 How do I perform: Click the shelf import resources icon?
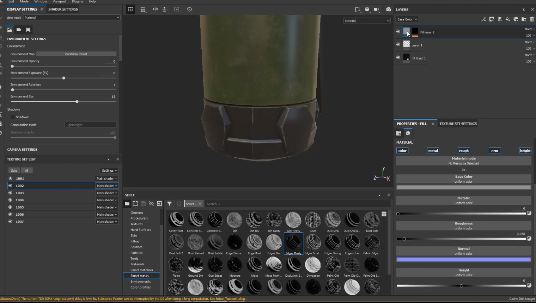point(159,204)
